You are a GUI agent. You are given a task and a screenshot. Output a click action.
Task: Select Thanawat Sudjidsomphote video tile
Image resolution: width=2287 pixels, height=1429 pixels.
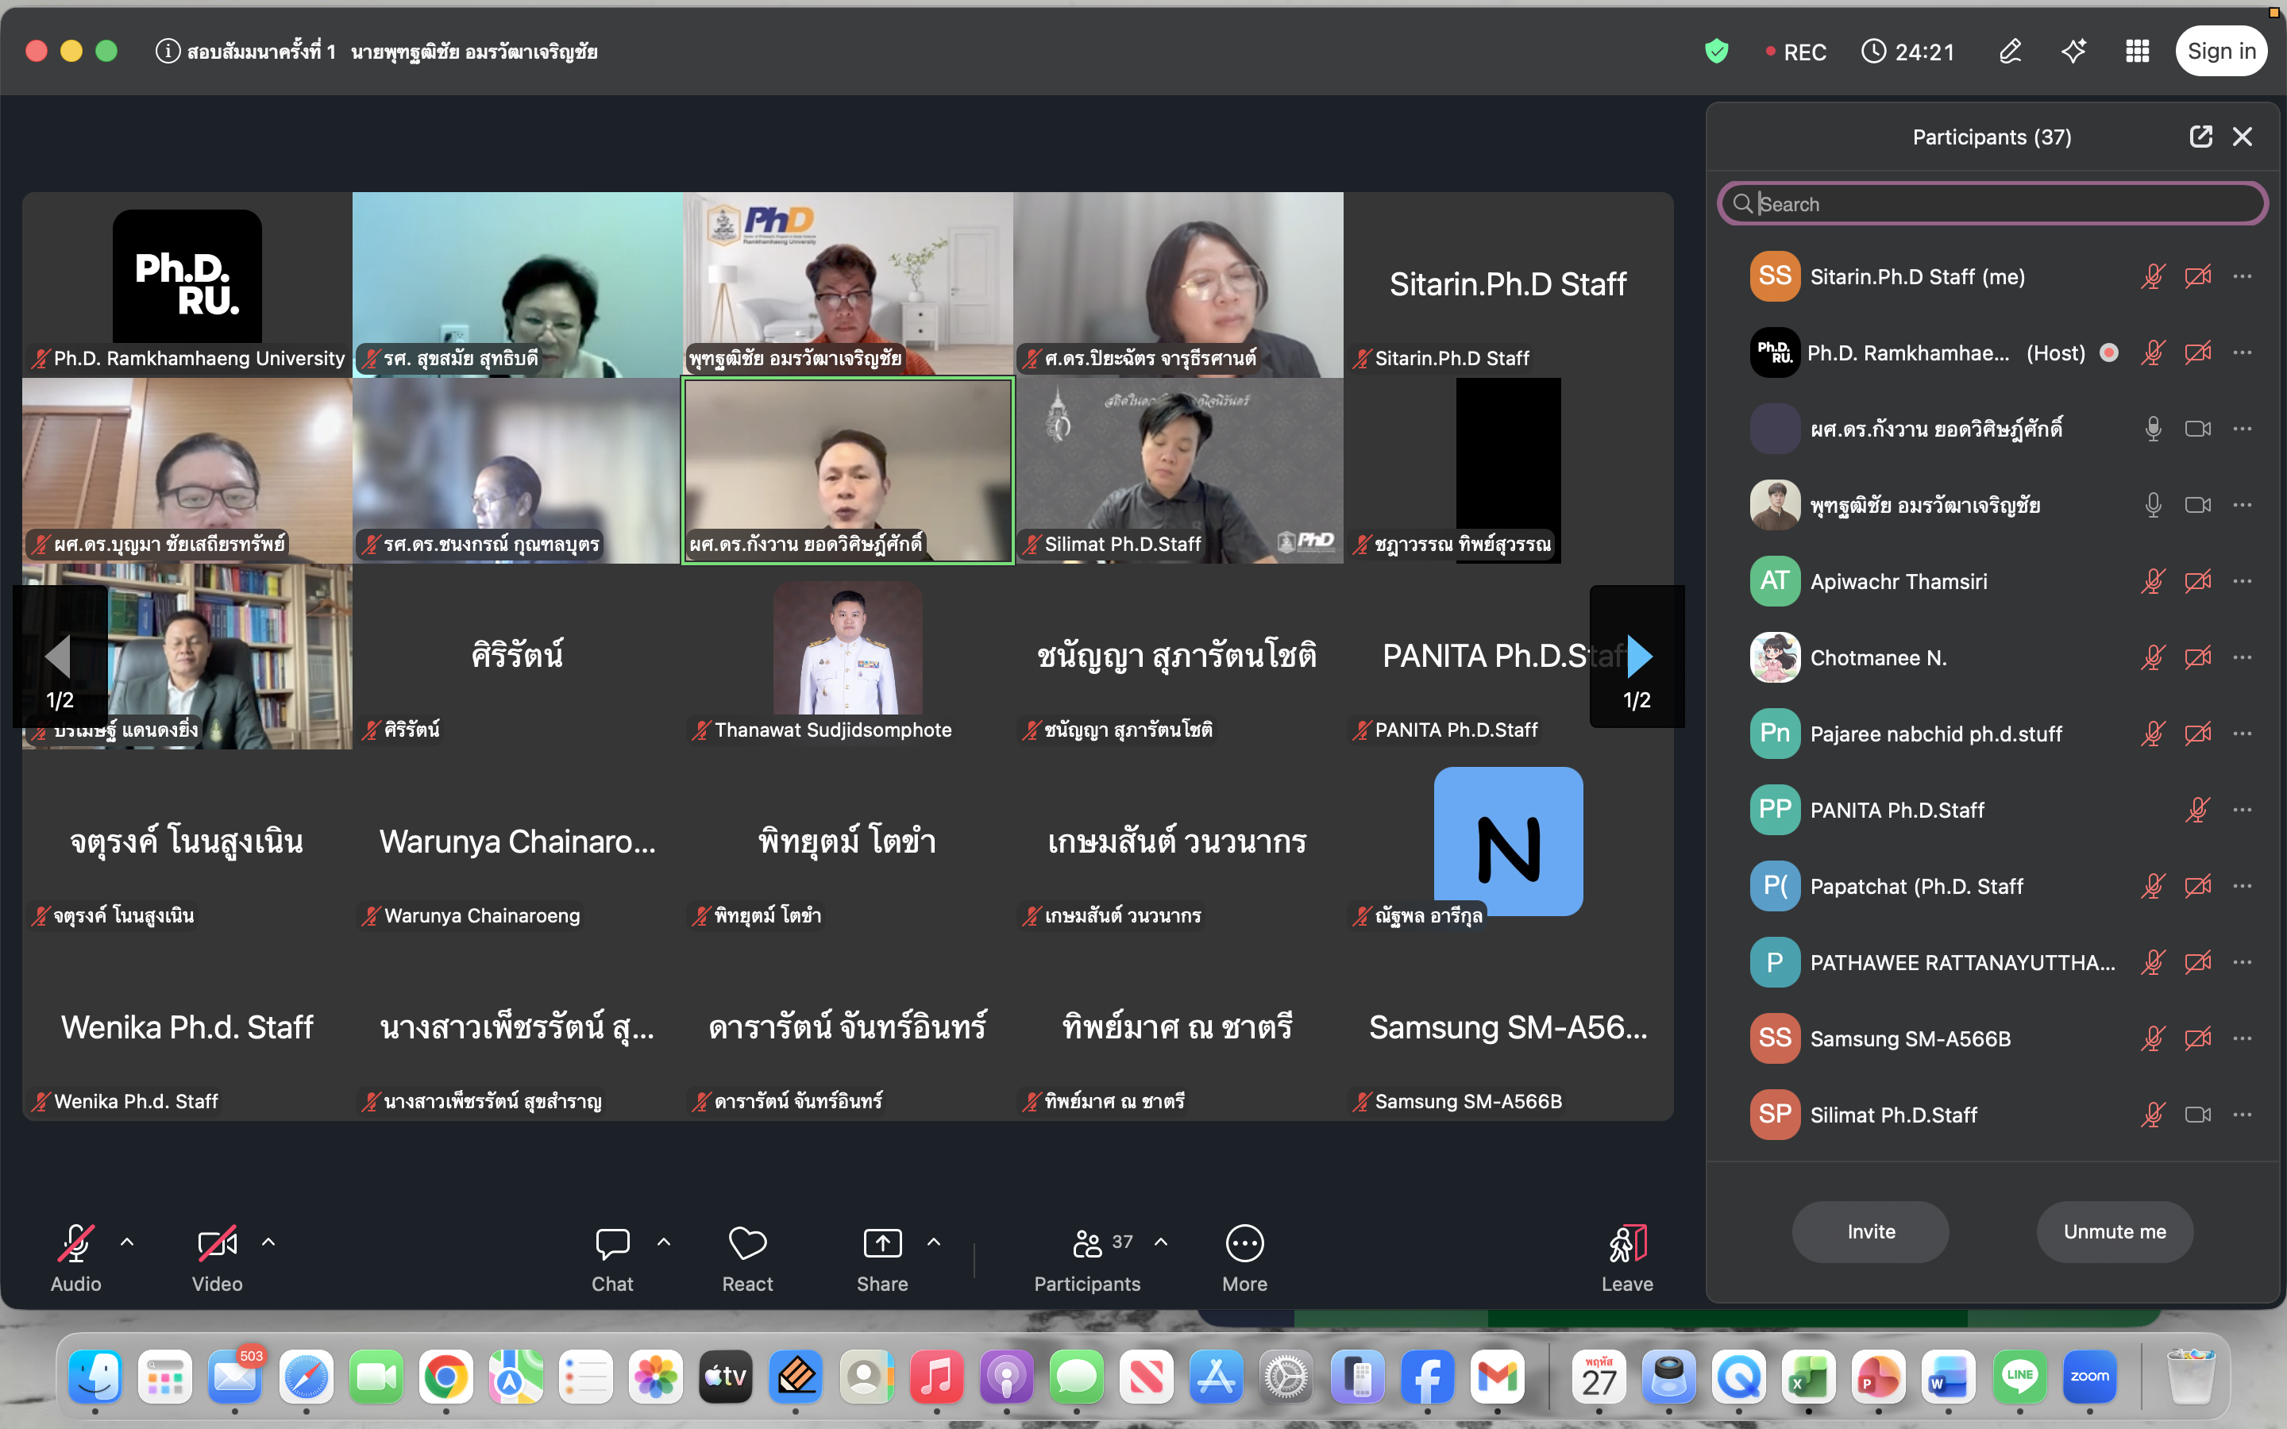point(848,656)
